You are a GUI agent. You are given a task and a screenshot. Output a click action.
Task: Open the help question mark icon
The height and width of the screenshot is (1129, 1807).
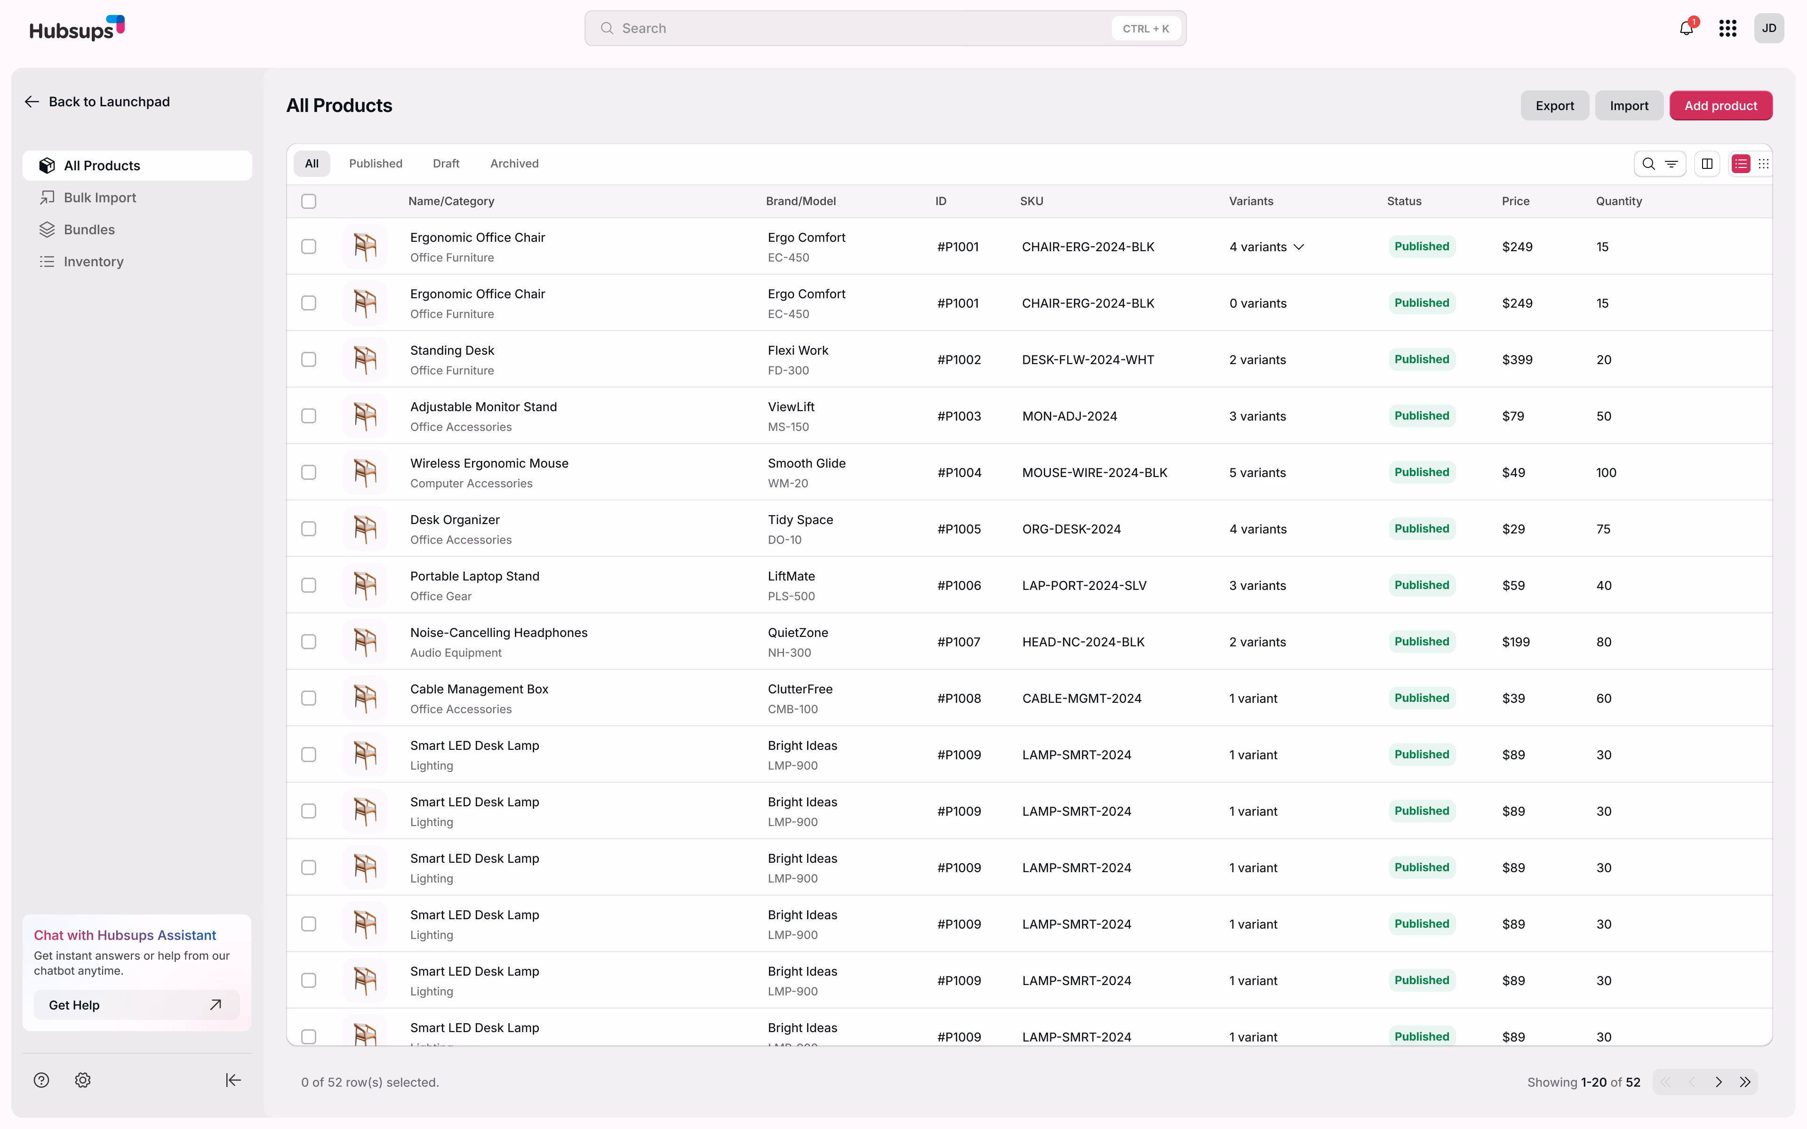[41, 1080]
